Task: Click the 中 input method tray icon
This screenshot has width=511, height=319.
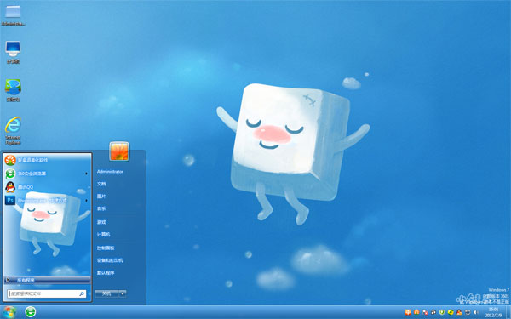Action: 408,312
